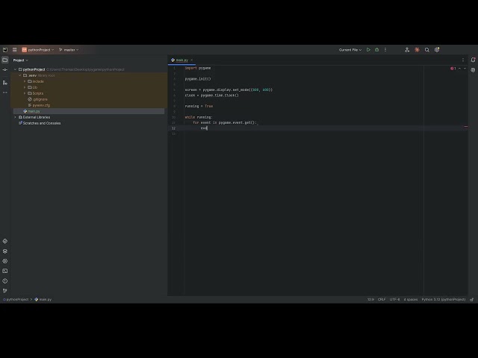Click the error indicator showing 1 problem
This screenshot has height=358, width=478.
[x=453, y=69]
